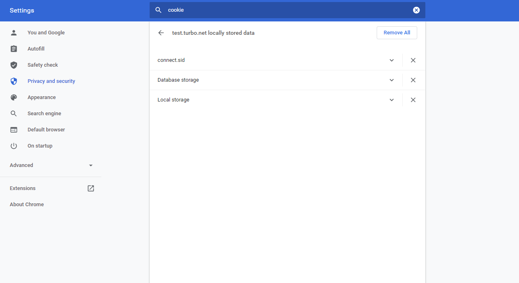This screenshot has width=519, height=283.
Task: Open the You and Google section
Action: (46, 33)
